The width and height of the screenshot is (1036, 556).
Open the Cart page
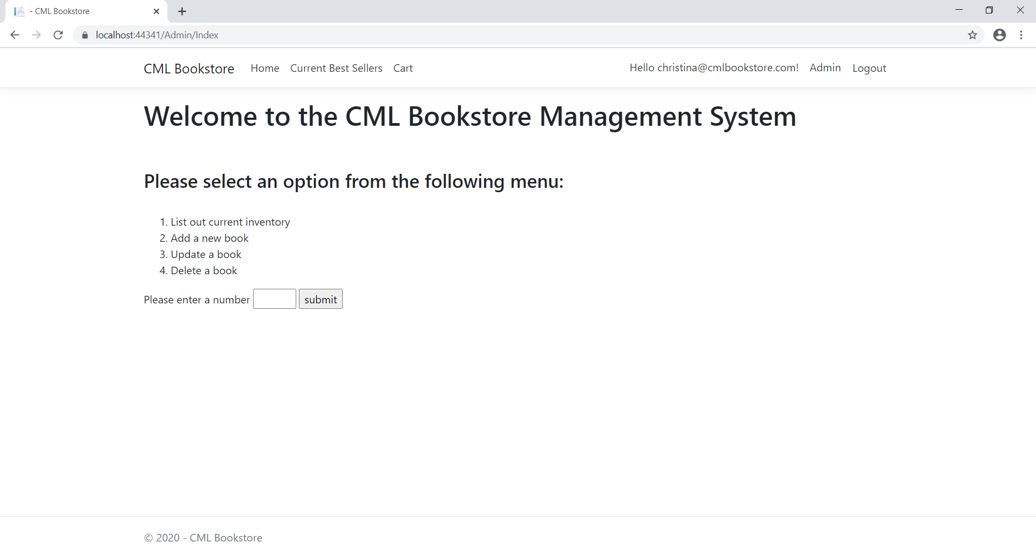pyautogui.click(x=403, y=68)
